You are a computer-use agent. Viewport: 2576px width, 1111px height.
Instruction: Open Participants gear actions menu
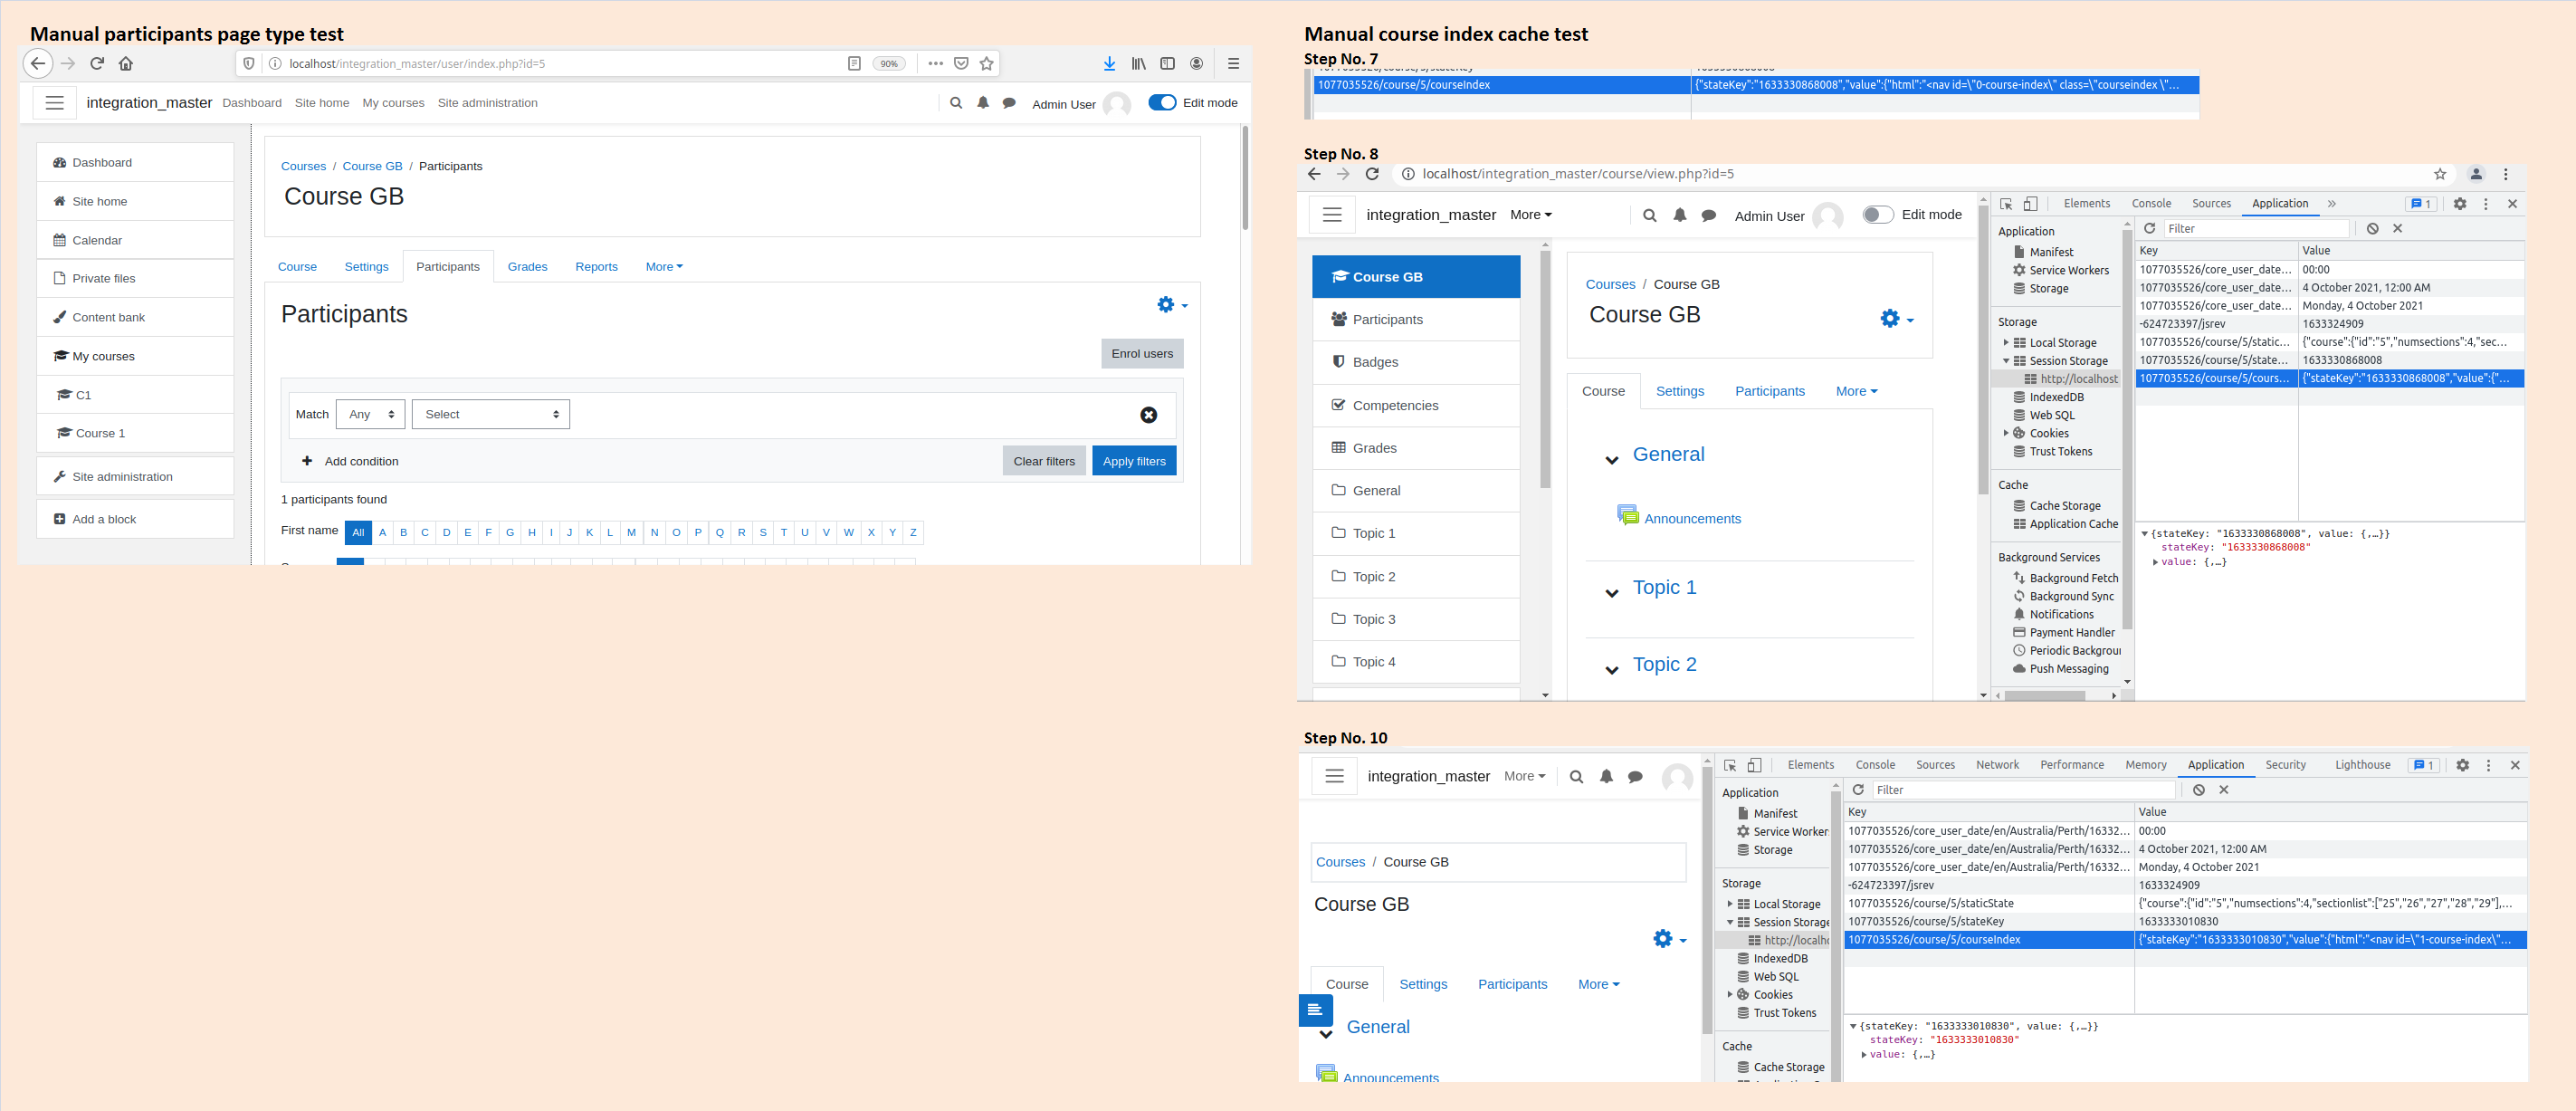1172,305
